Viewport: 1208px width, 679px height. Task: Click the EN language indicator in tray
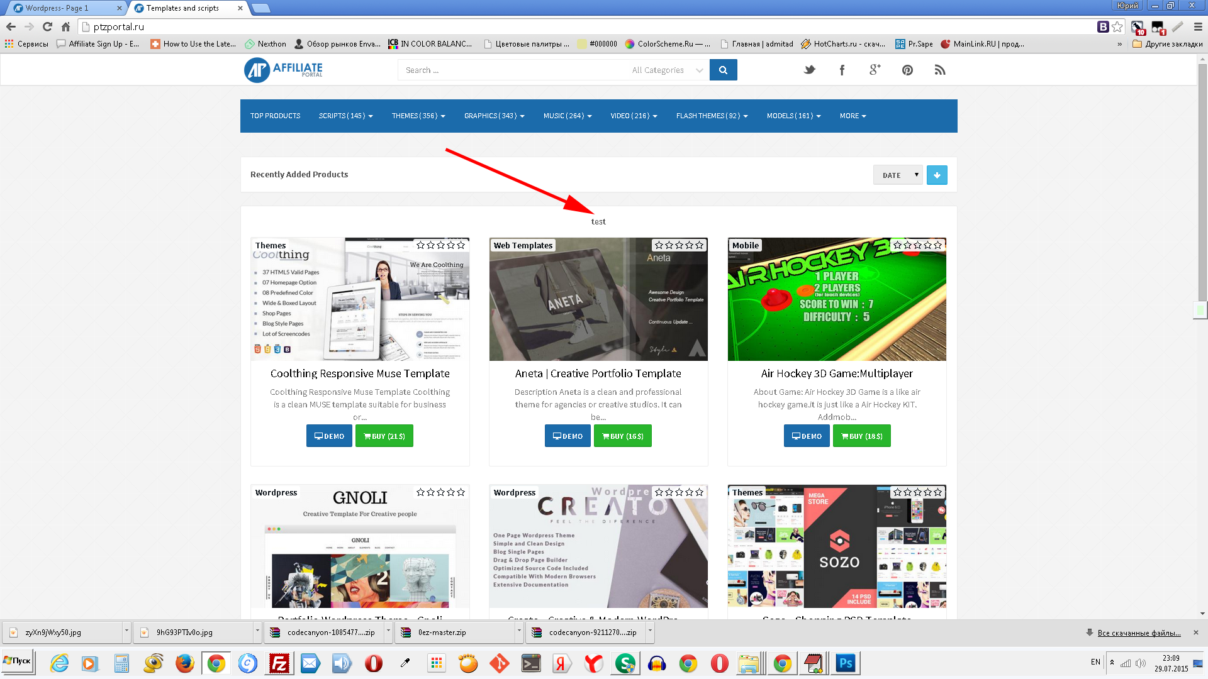coord(1095,662)
